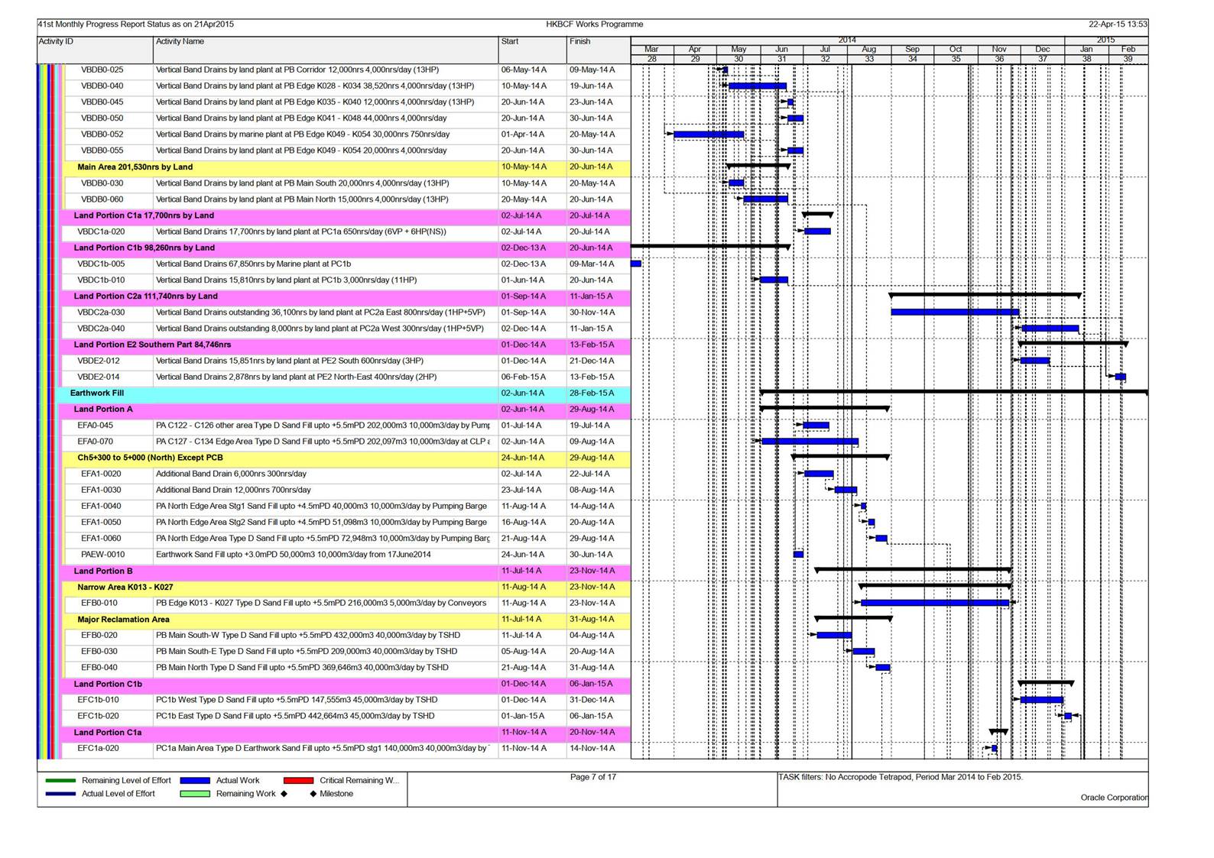Select Land Portion C2a 111,740nrs by Land group

pos(346,296)
